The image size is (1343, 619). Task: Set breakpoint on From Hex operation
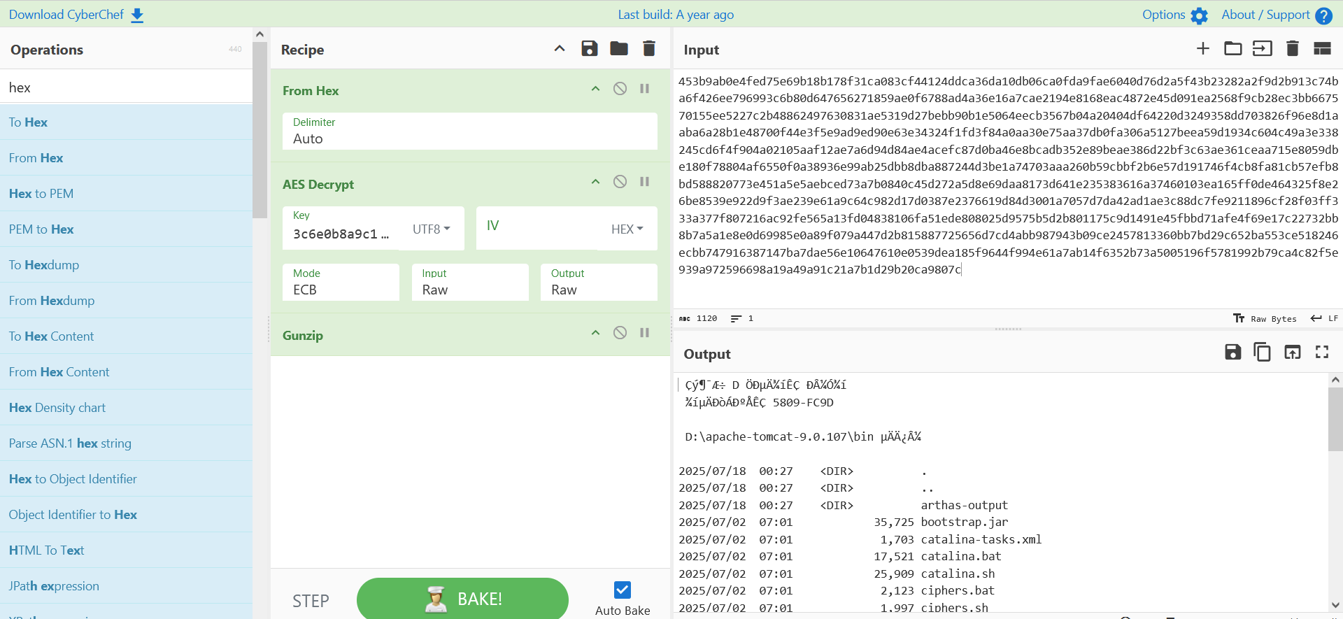(x=645, y=88)
